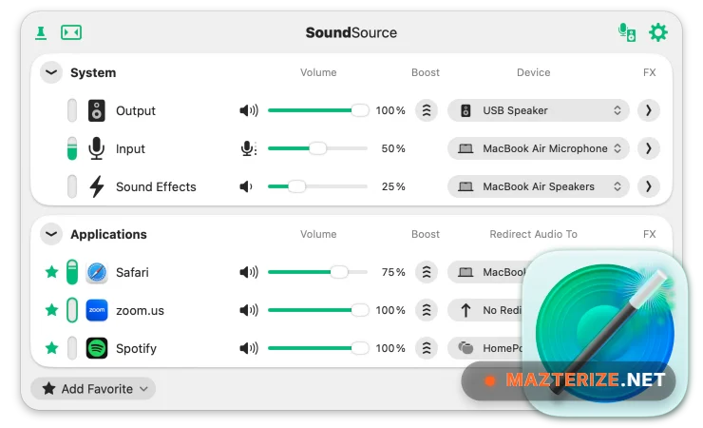Adjust the zoom.us volume slider
This screenshot has height=428, width=703.
318,310
